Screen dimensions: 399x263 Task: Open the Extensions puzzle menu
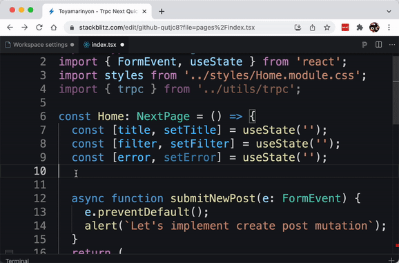tap(360, 28)
